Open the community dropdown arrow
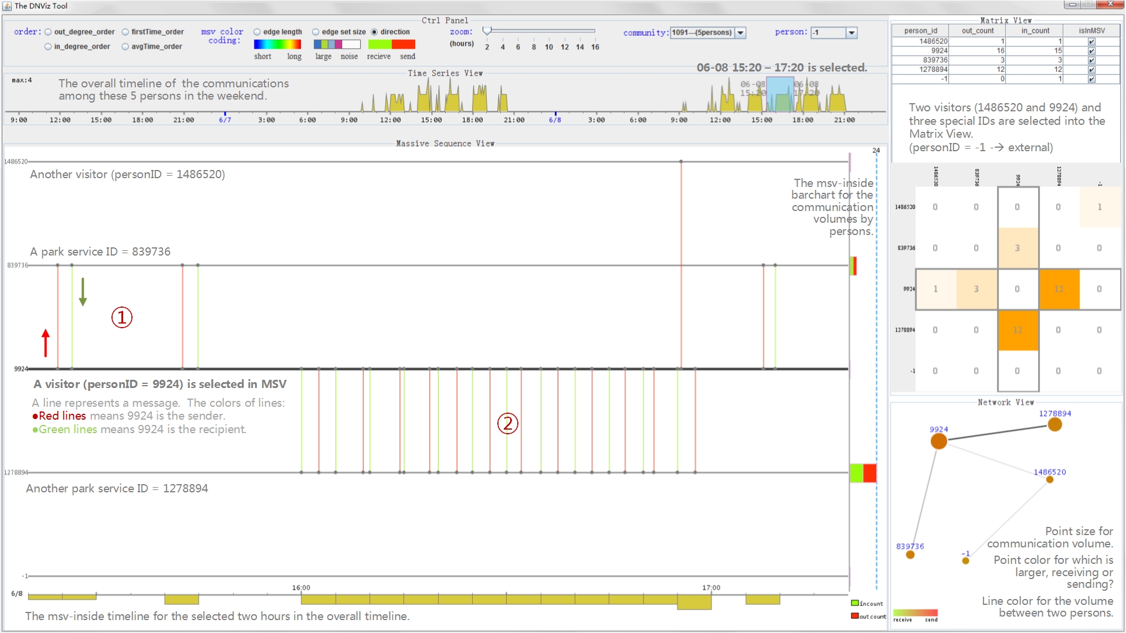This screenshot has width=1126, height=633. pyautogui.click(x=741, y=33)
